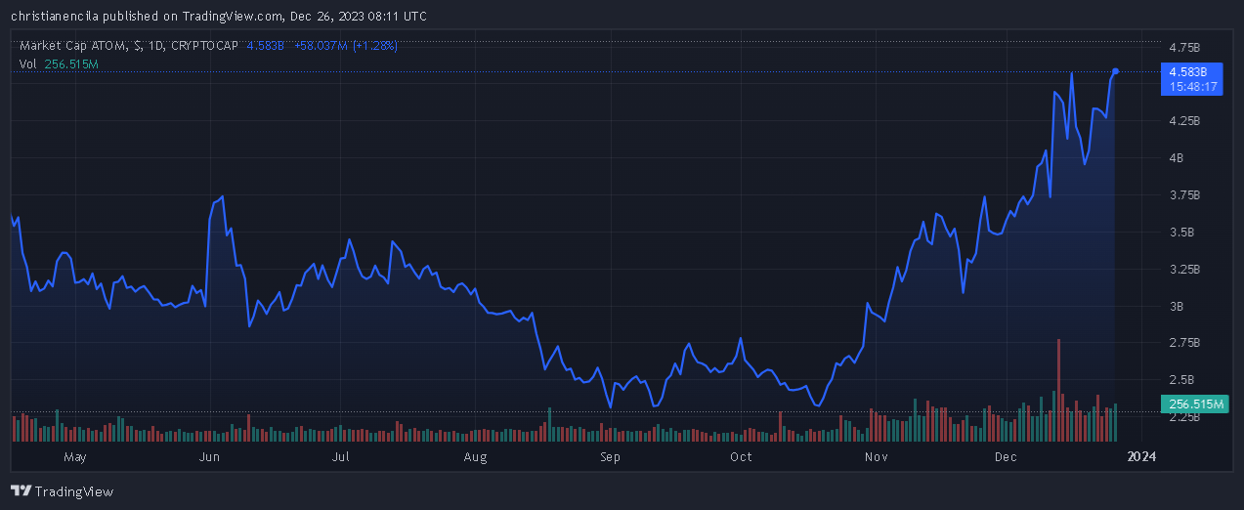1244x510 pixels.
Task: Click the published-on TradingView.com header text
Action: [218, 16]
